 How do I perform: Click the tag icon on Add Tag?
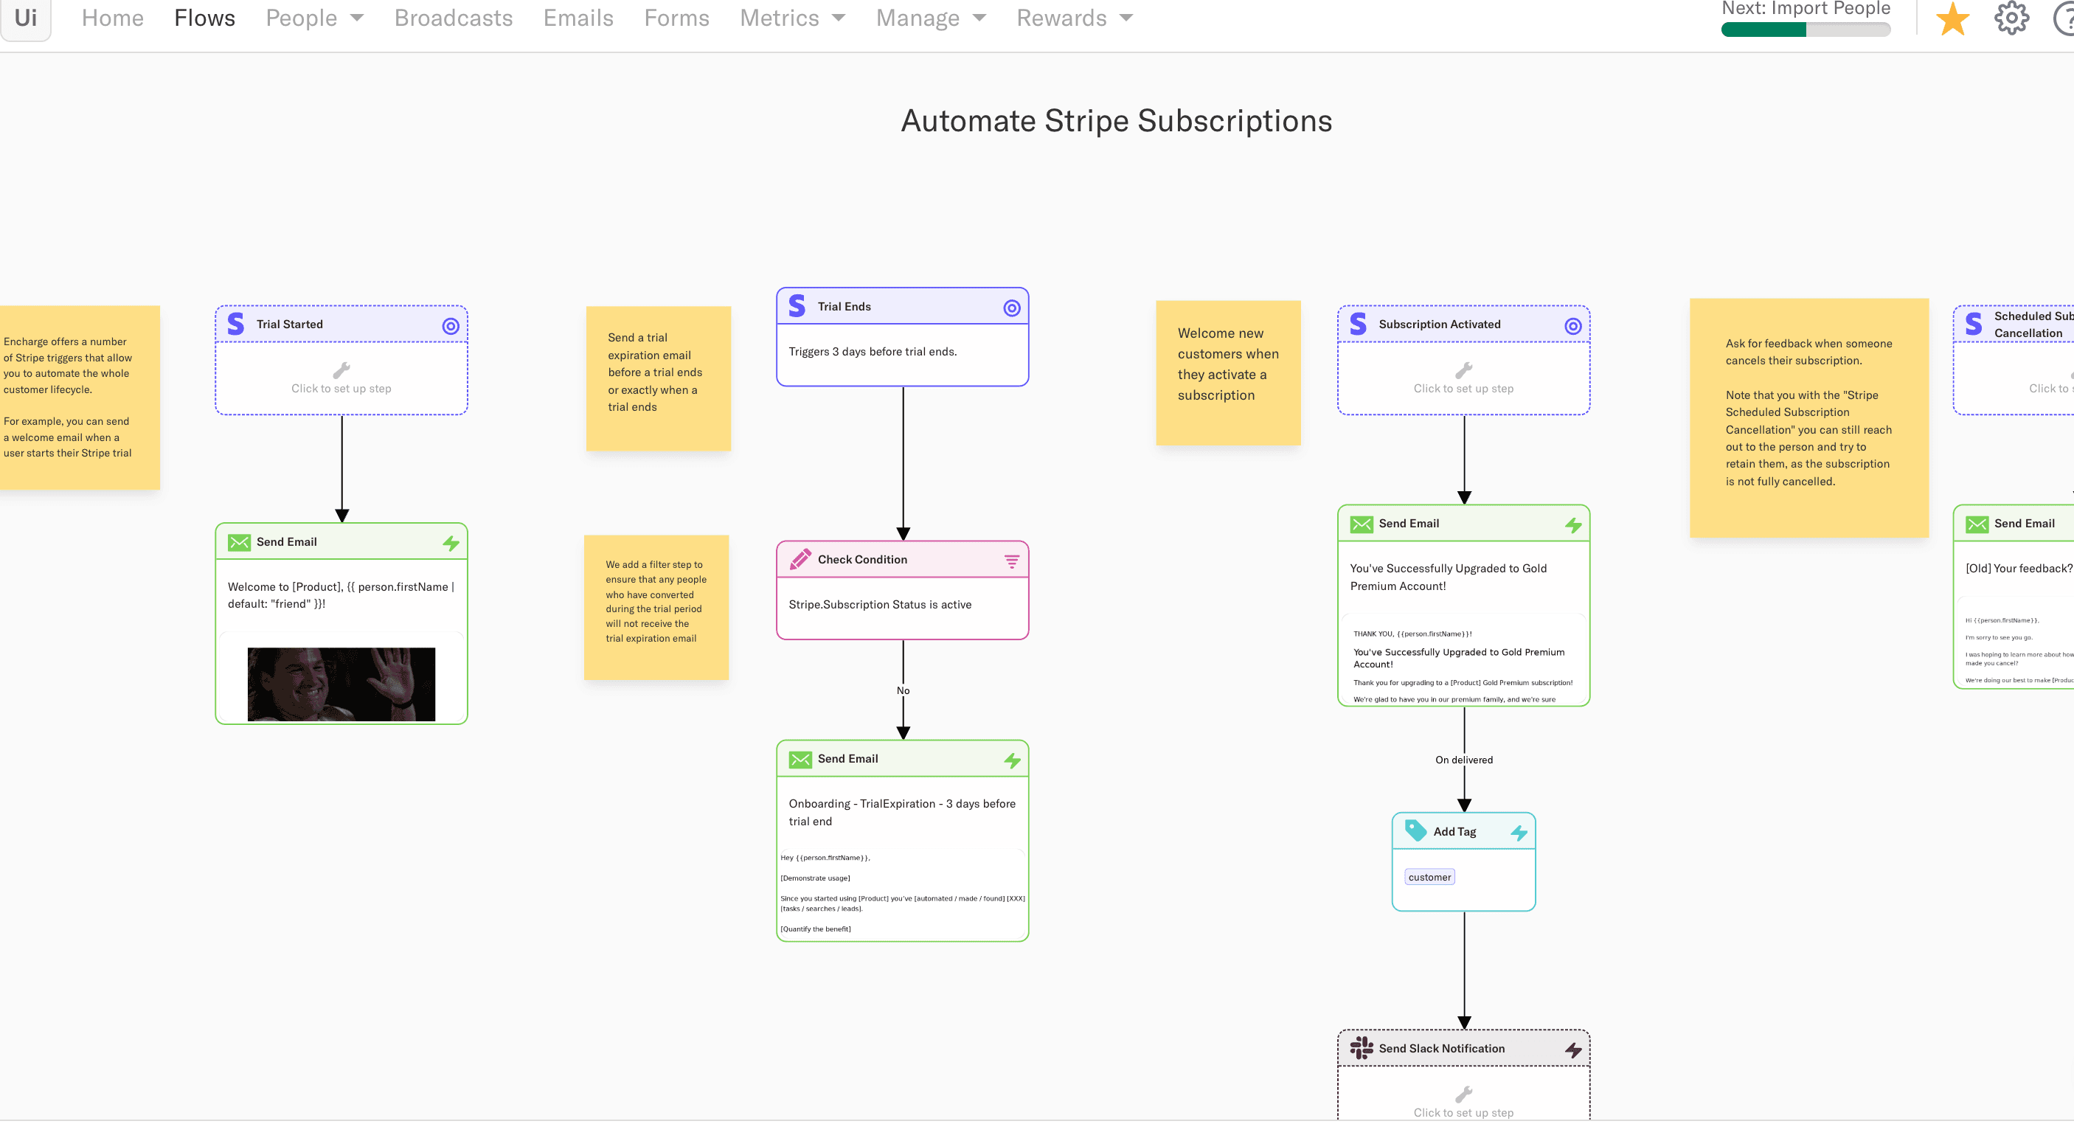(x=1415, y=831)
